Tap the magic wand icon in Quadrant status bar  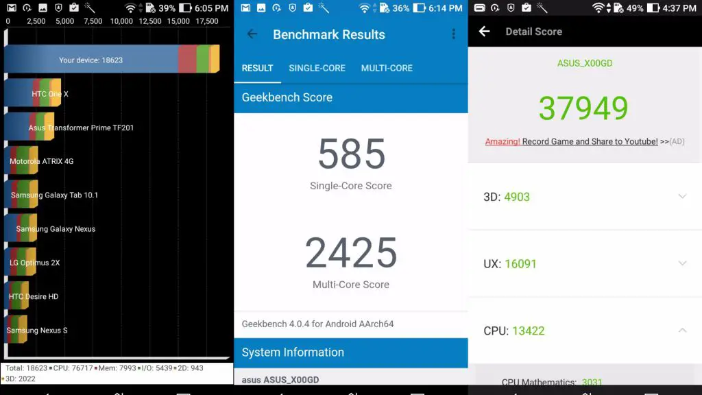(x=90, y=8)
